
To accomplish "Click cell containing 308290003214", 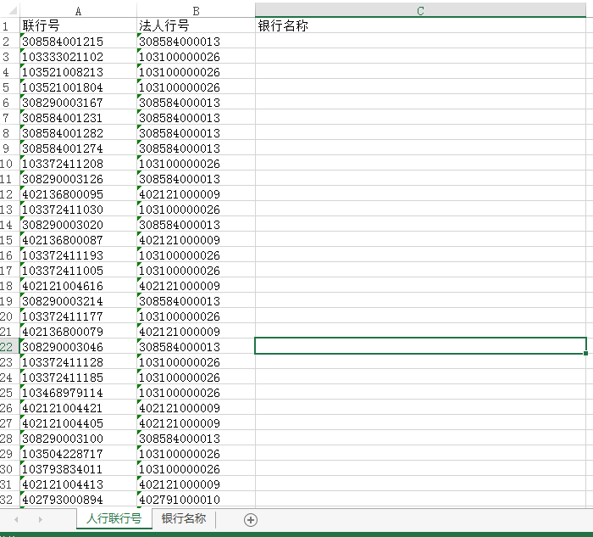I will pyautogui.click(x=78, y=300).
